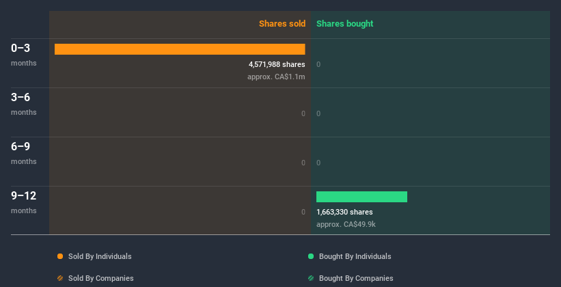Click the approx. CA$49.9k label

346,224
